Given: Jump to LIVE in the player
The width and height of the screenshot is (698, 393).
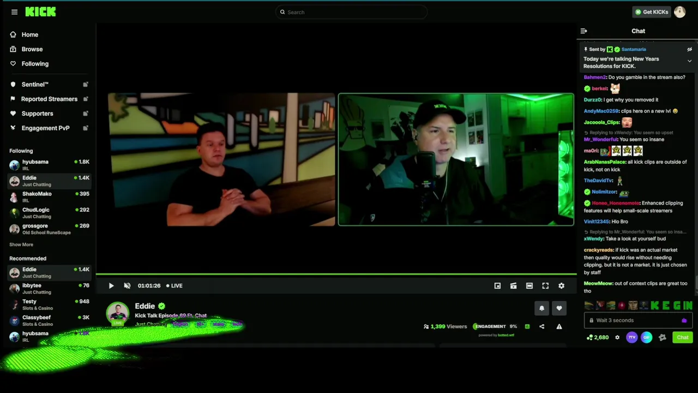Looking at the screenshot, I should point(174,285).
